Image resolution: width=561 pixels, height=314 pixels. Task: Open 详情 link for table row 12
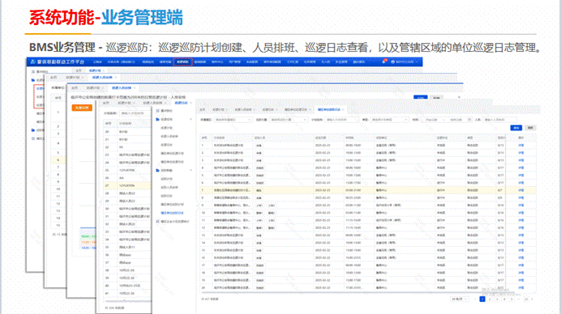(521, 228)
